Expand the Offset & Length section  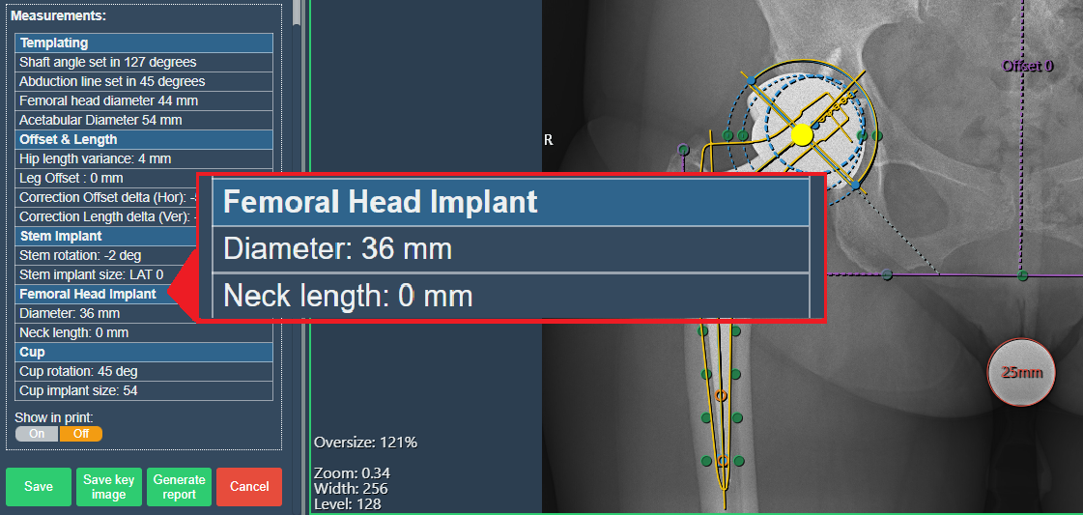144,139
